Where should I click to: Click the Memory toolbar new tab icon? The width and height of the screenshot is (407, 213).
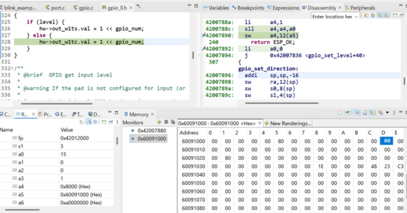click(x=340, y=113)
